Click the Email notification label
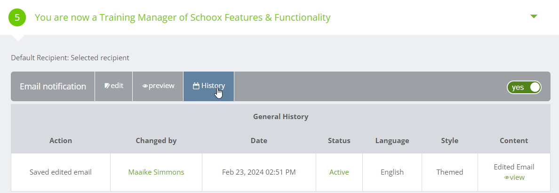This screenshot has height=193, width=559. (53, 87)
